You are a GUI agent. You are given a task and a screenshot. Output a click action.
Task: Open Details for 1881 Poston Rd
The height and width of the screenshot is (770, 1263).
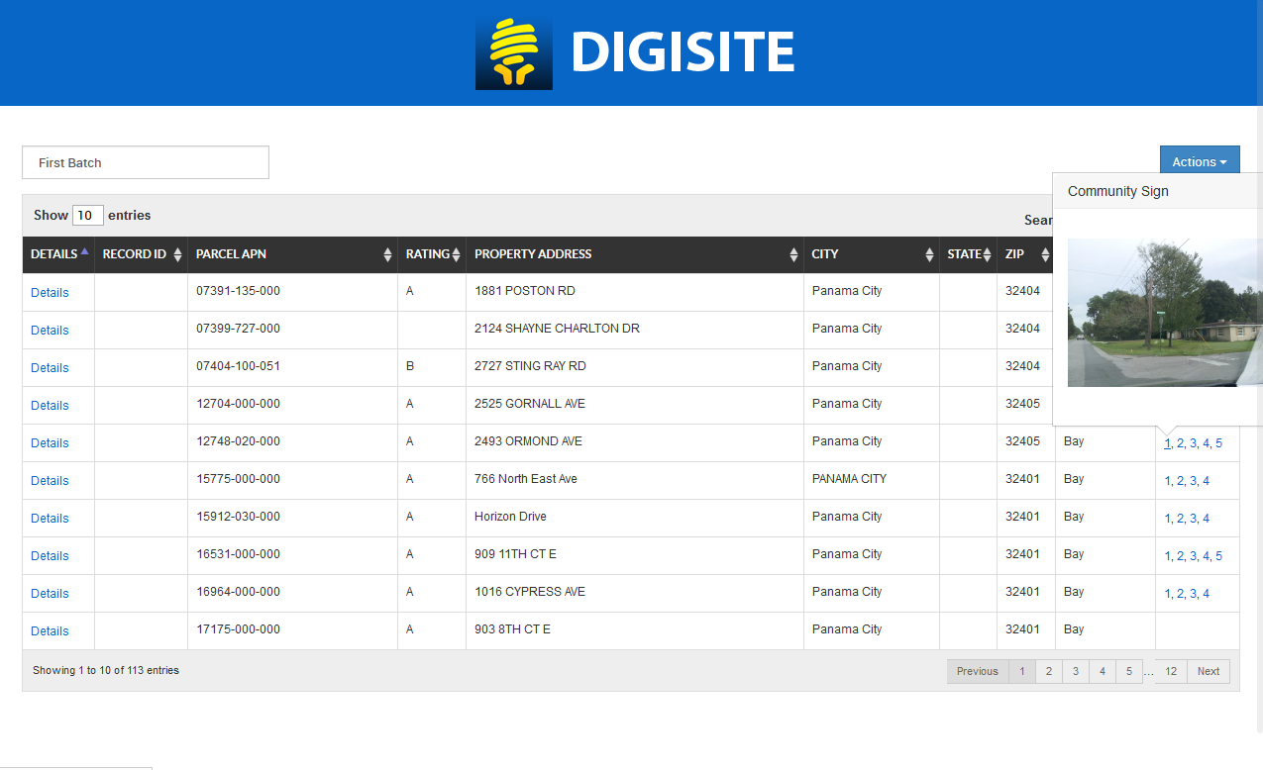point(50,293)
